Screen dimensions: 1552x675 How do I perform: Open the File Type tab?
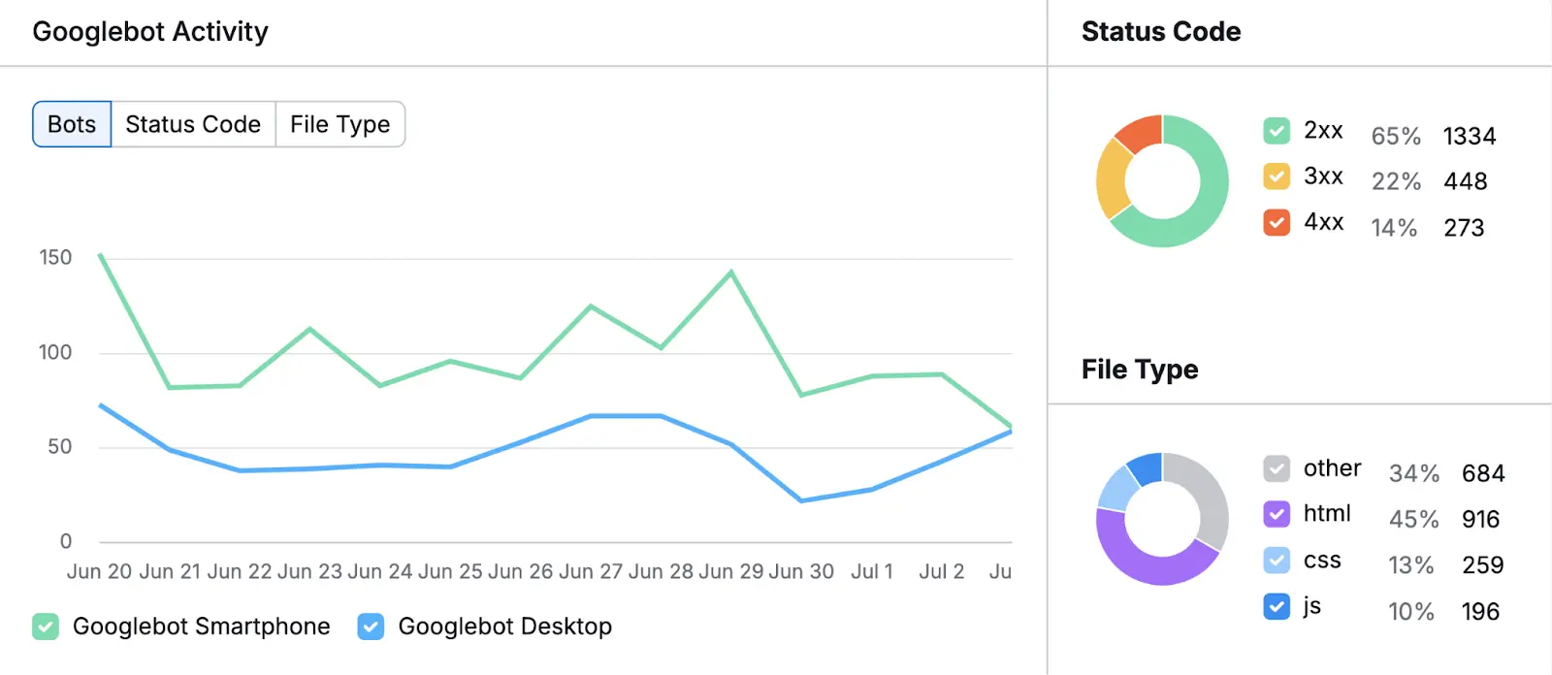tap(339, 124)
